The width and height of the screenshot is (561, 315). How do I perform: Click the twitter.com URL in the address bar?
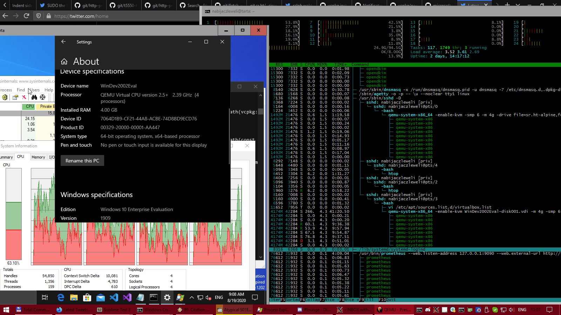click(81, 16)
